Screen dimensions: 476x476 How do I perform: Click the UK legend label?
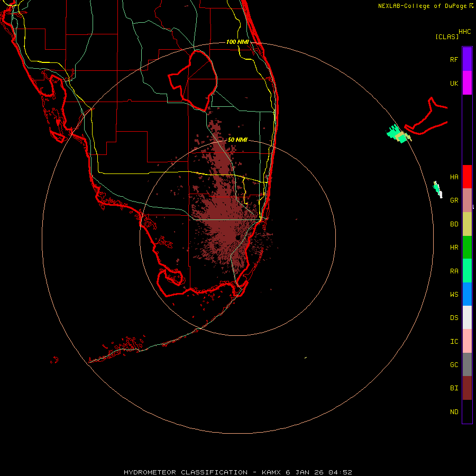pyautogui.click(x=454, y=83)
